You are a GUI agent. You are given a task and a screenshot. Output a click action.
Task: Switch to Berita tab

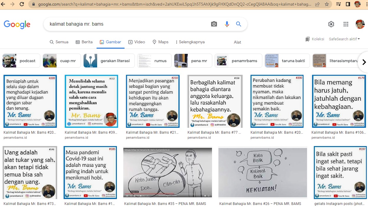(x=84, y=42)
